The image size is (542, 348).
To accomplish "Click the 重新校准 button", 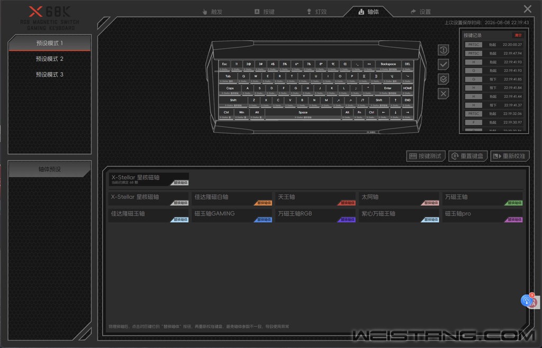I will click(510, 156).
